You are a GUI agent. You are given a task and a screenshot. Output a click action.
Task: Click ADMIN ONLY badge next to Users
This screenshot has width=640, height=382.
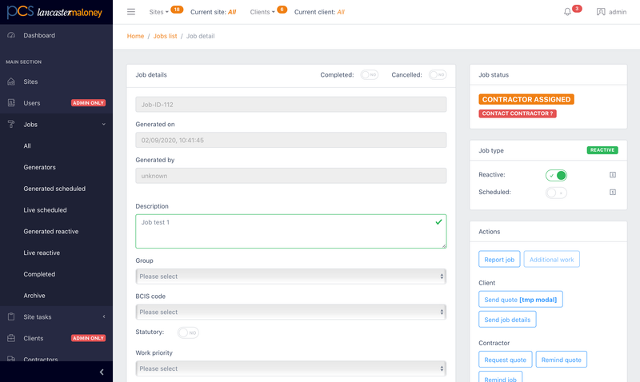tap(88, 103)
